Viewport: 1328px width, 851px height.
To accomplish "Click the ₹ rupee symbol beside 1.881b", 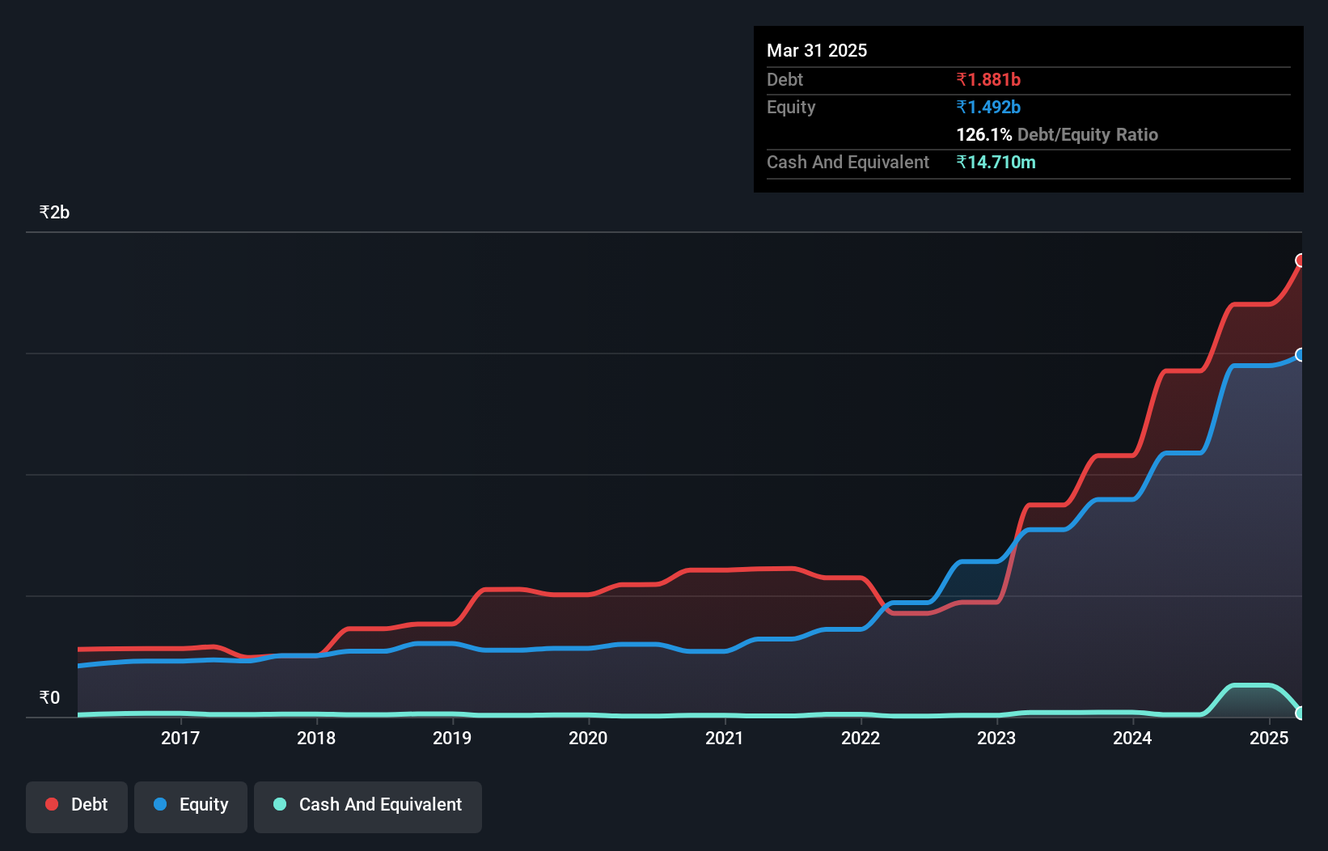I will [962, 79].
